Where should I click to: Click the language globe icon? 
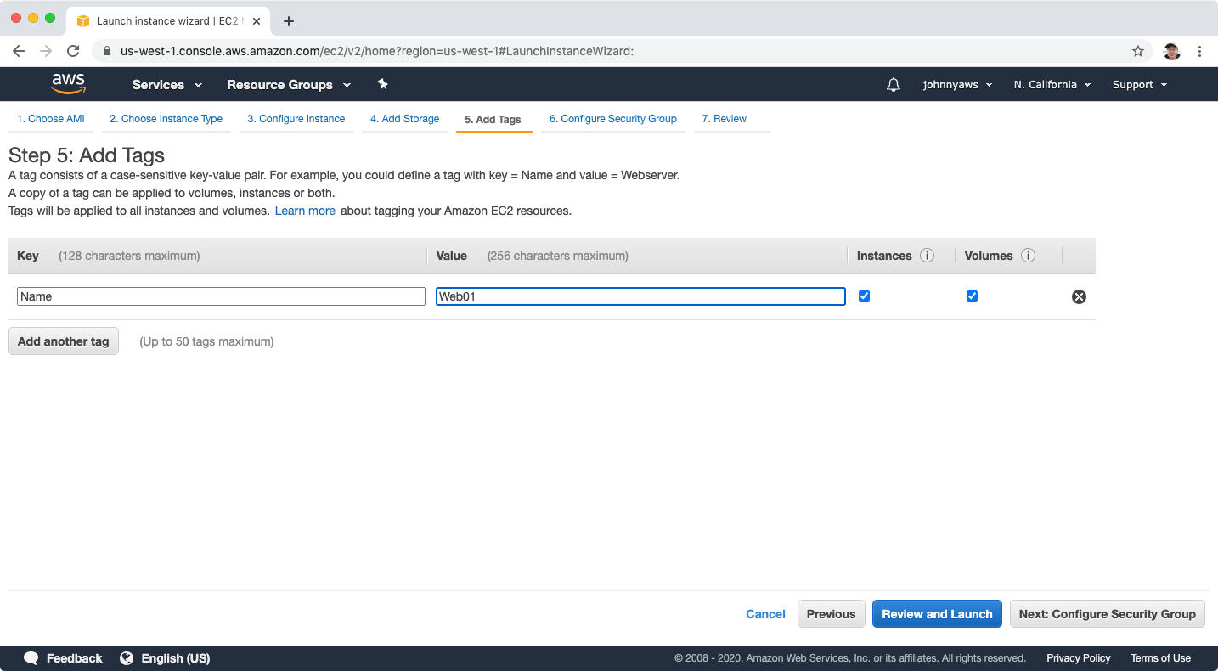point(127,658)
